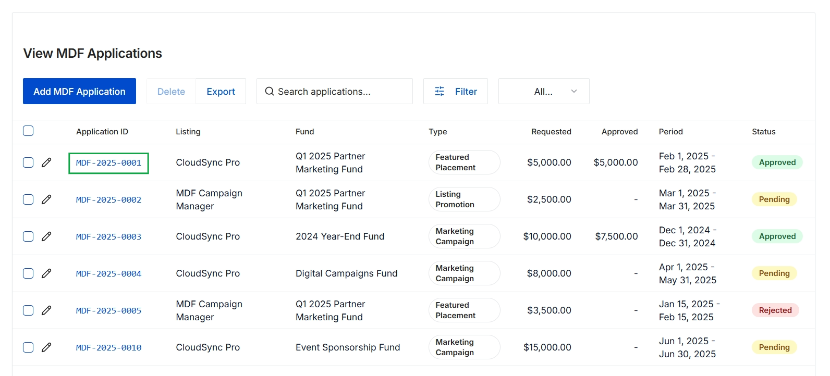This screenshot has height=376, width=830.
Task: Click the Type column header
Action: pyautogui.click(x=438, y=132)
